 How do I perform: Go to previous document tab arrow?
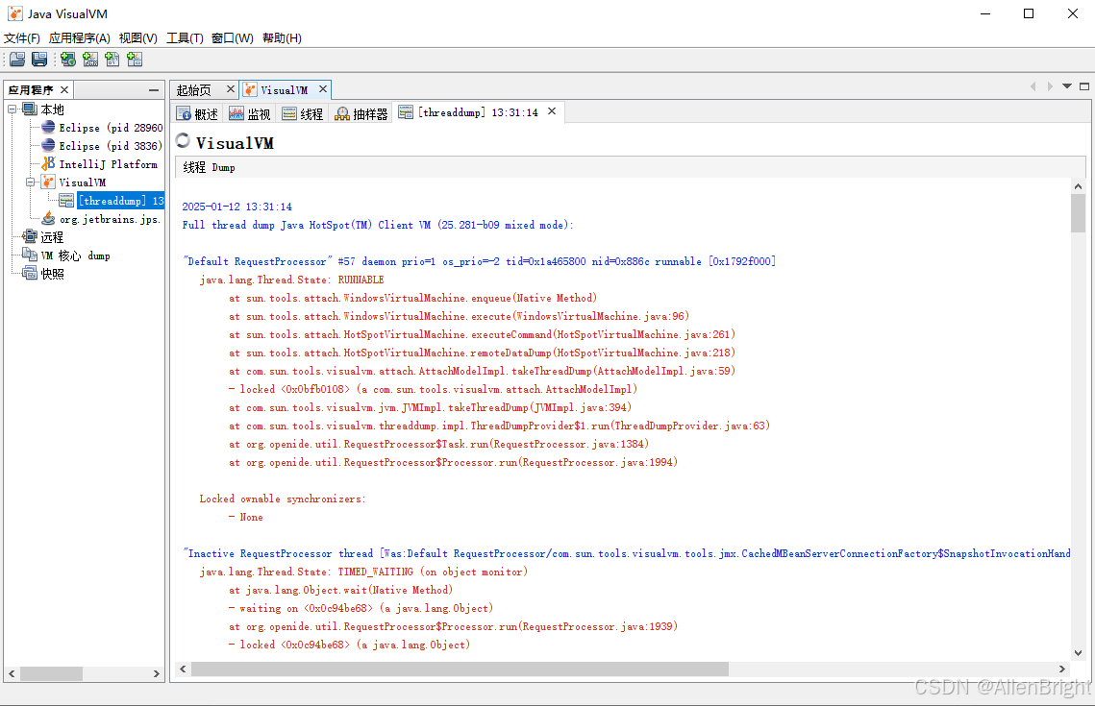point(1033,86)
